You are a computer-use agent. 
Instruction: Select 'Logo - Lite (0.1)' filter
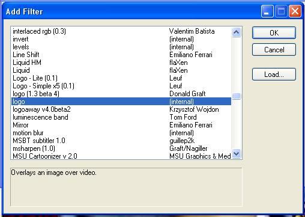(x=121, y=78)
